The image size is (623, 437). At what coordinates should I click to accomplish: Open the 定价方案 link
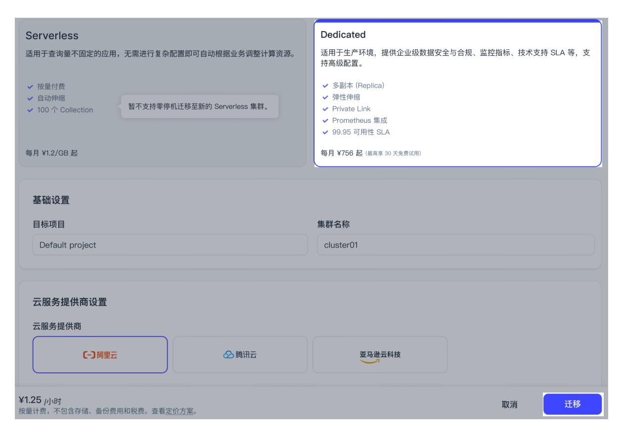[180, 411]
